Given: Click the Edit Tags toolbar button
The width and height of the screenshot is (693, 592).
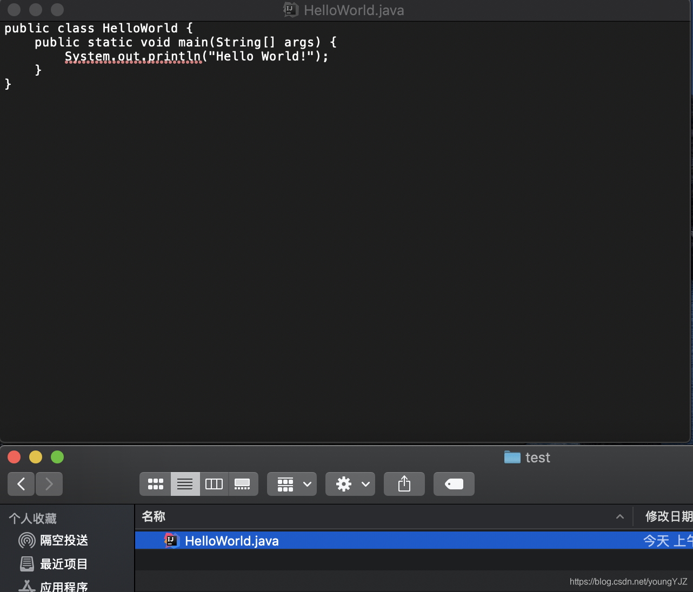Looking at the screenshot, I should click(x=454, y=484).
